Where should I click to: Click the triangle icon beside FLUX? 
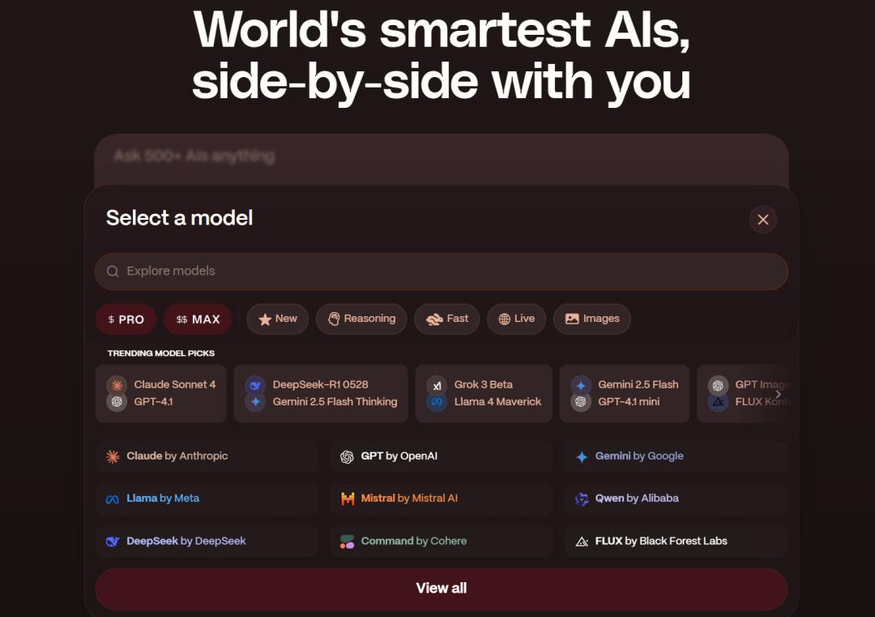pyautogui.click(x=582, y=542)
